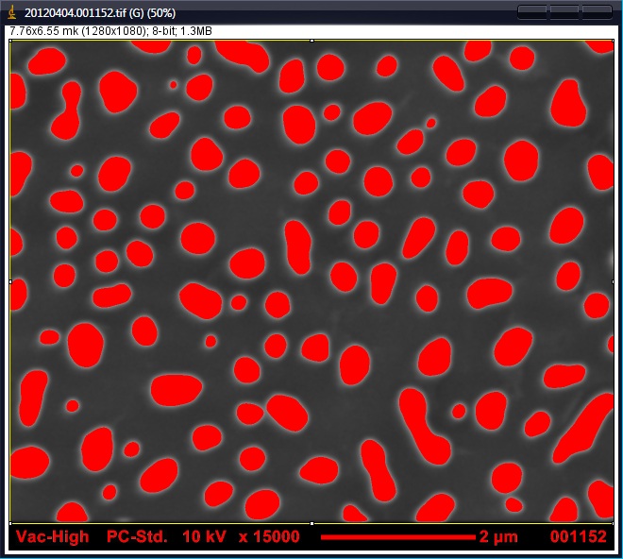Click the bottom-middle selection handle
Viewport: 623px width, 559px height.
pyautogui.click(x=311, y=523)
